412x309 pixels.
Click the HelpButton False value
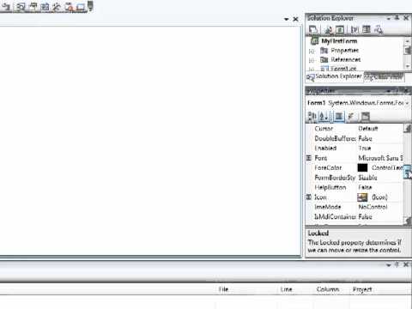365,187
